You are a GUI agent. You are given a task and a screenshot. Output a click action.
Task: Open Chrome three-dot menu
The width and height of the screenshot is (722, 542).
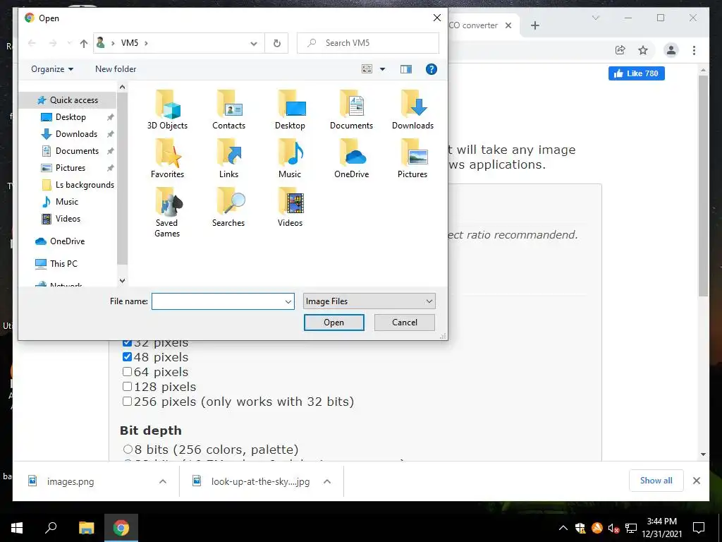pyautogui.click(x=694, y=50)
